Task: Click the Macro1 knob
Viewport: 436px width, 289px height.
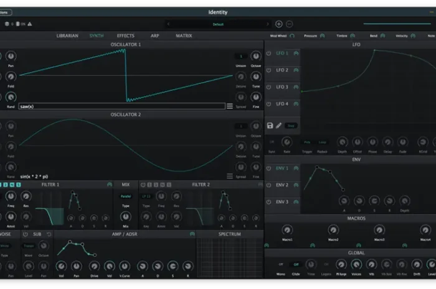Action: (287, 230)
